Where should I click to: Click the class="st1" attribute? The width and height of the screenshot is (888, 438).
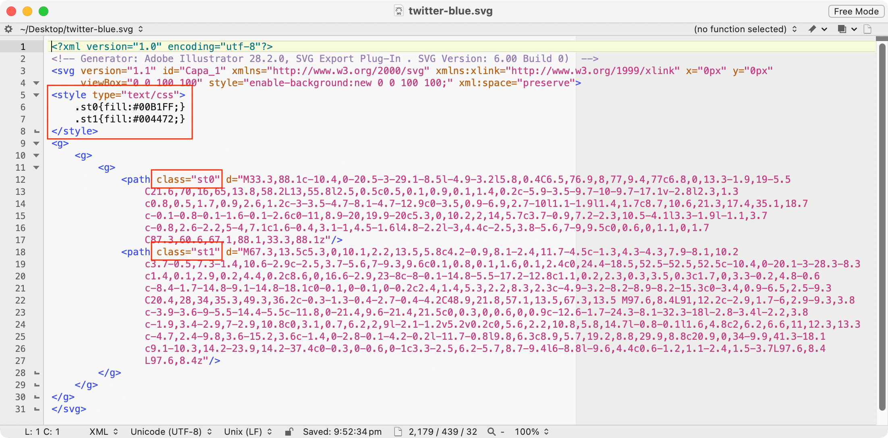(x=188, y=252)
